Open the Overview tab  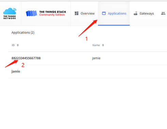(x=85, y=13)
